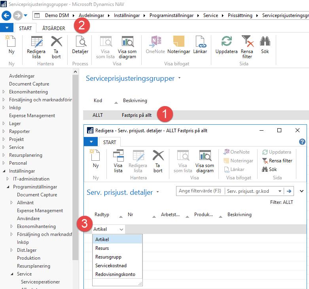Click Rensa filter in main ribbon
The image size is (309, 289).
click(x=247, y=48)
